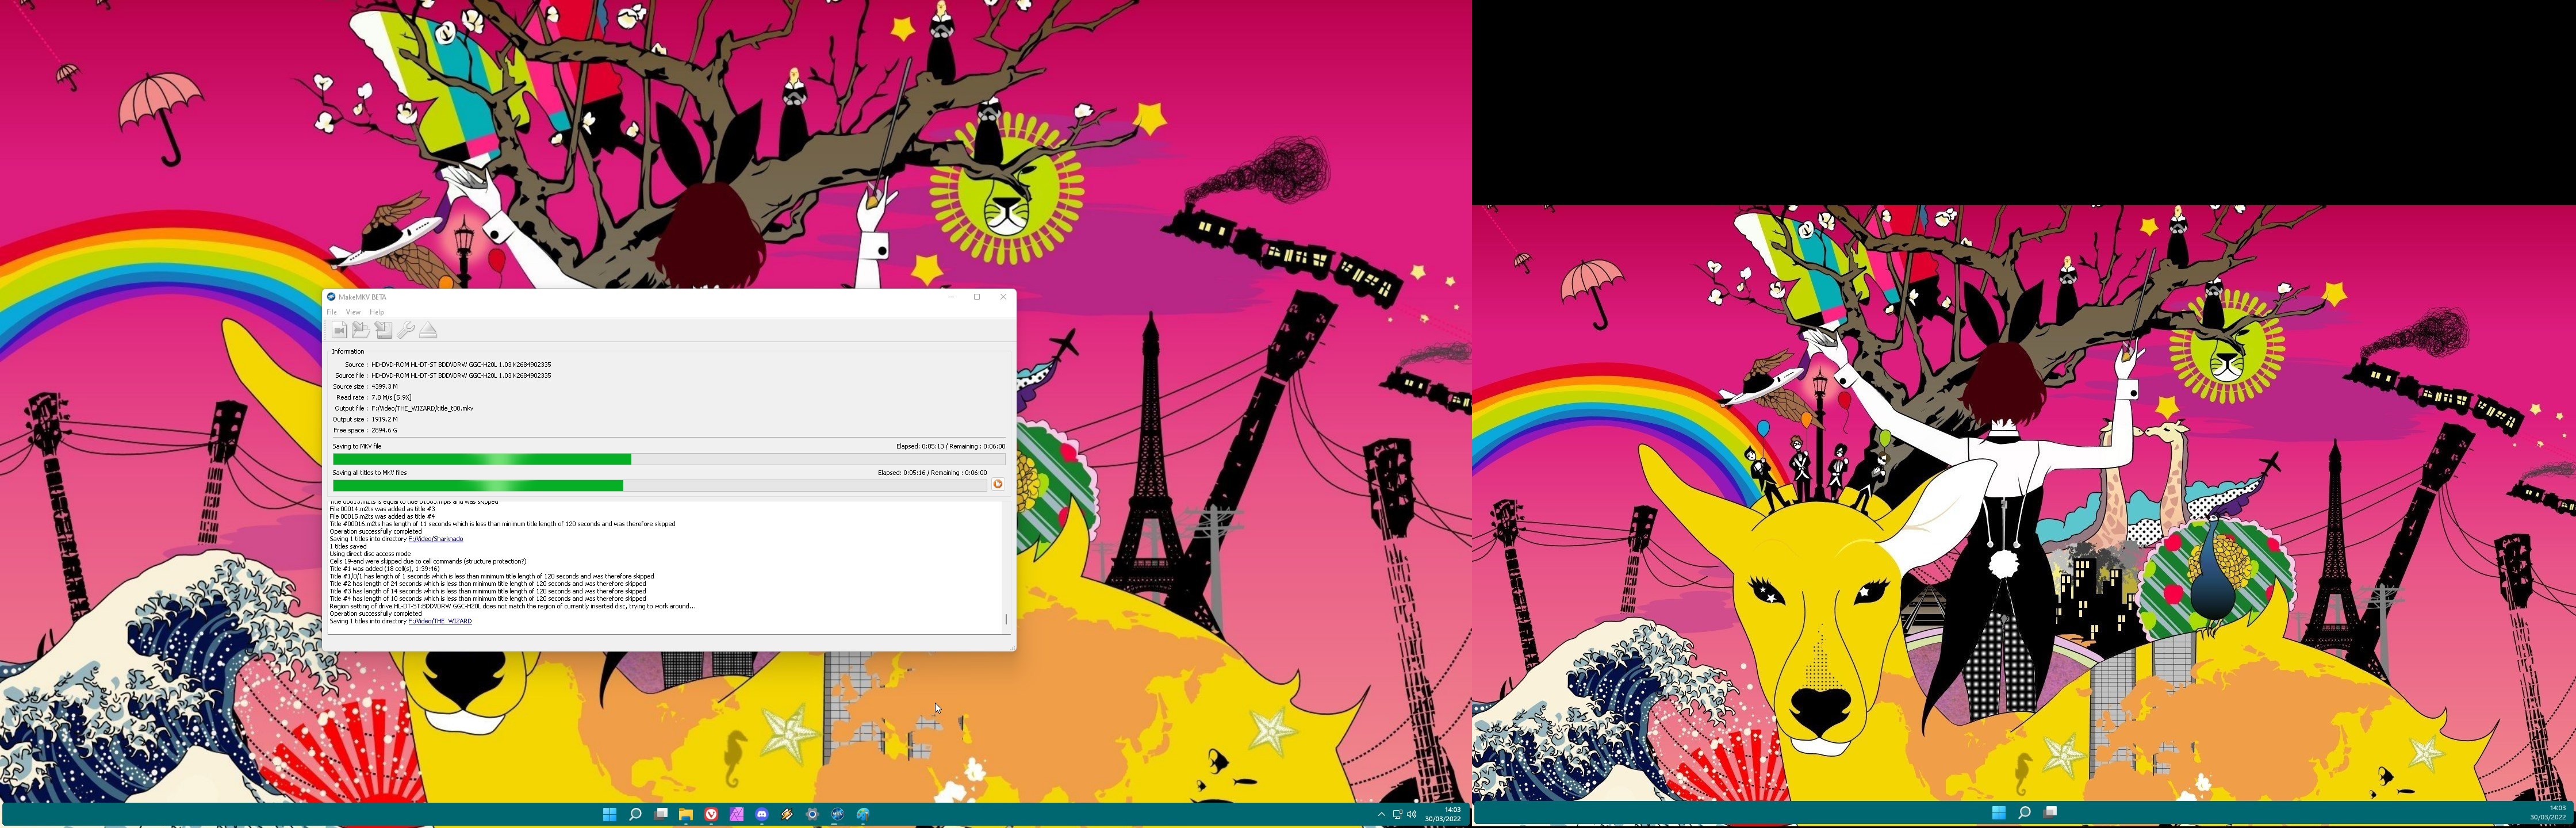Open the View menu

coord(353,312)
